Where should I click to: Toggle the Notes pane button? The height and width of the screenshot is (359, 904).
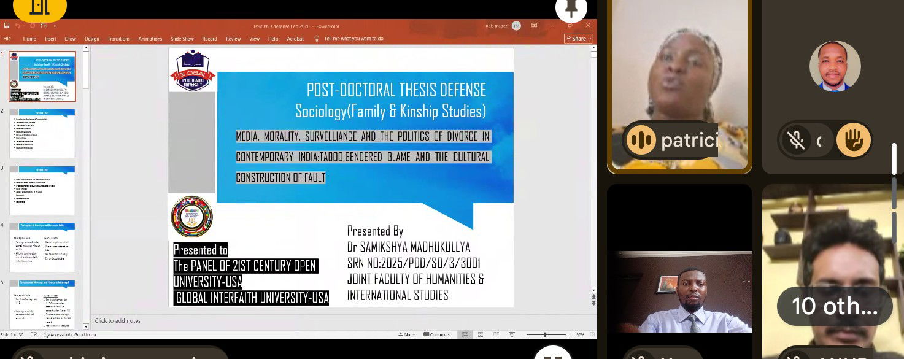tap(407, 334)
